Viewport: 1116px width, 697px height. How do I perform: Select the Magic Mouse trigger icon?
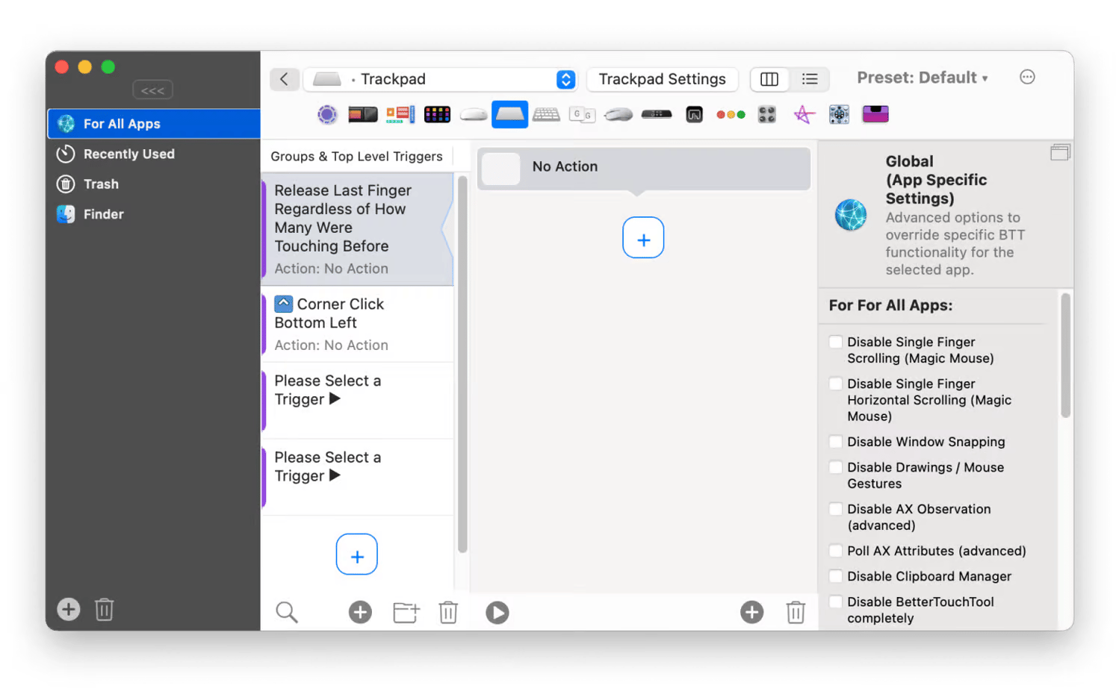pyautogui.click(x=473, y=115)
